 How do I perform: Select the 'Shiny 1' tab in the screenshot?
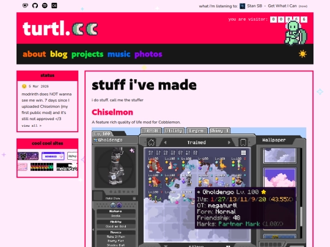coord(219,131)
